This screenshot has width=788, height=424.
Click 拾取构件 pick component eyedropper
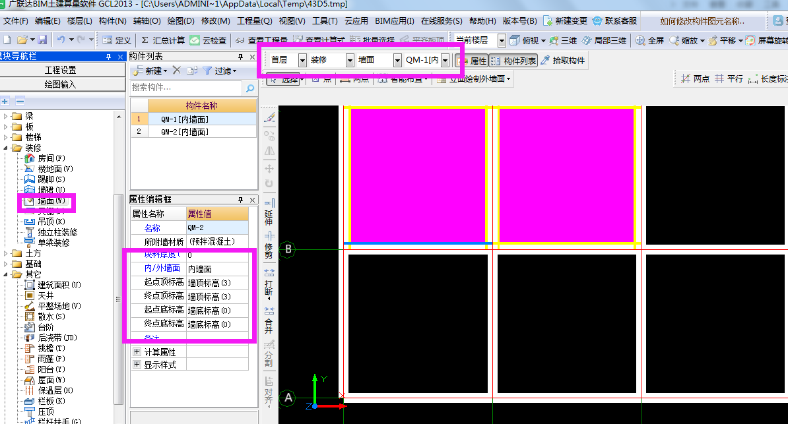[x=563, y=60]
